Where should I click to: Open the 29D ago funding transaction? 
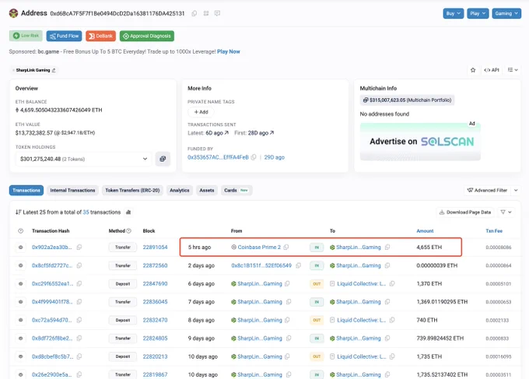274,157
